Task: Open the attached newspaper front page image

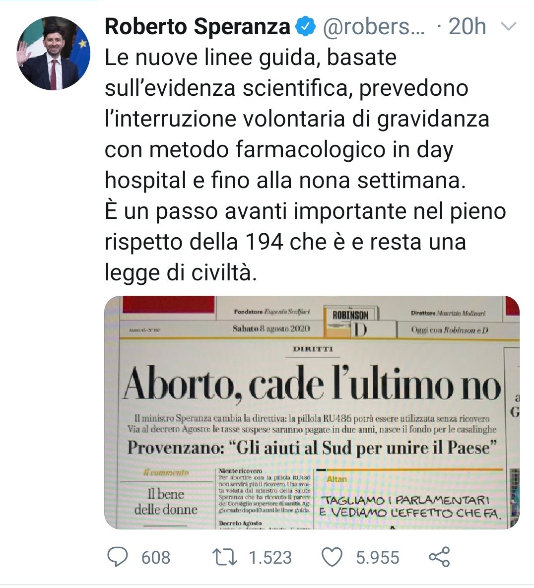Action: (312, 412)
